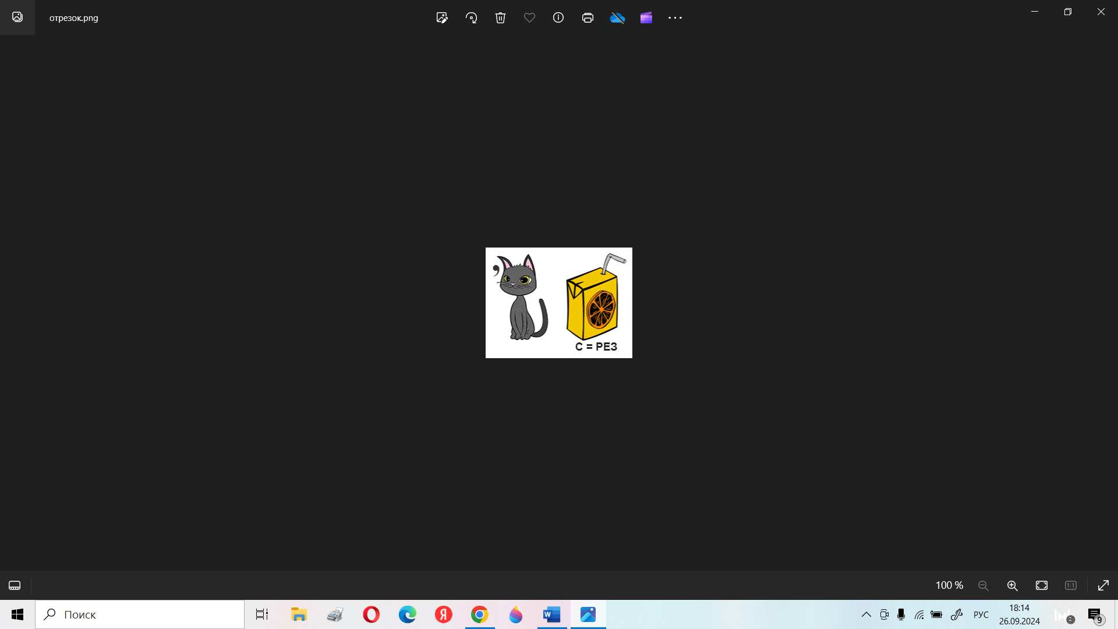Fit image to window icon

[1042, 585]
